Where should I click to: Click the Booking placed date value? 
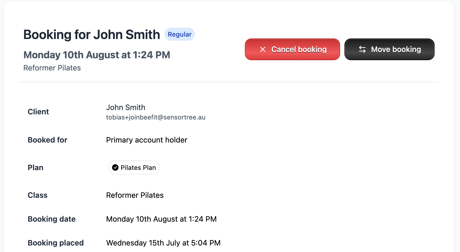163,243
